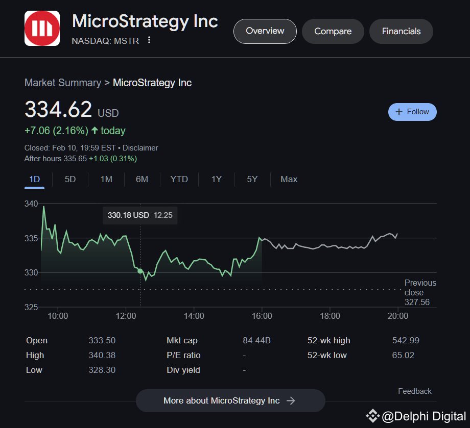Switch chart to 1M range
This screenshot has height=428, width=470.
click(106, 179)
